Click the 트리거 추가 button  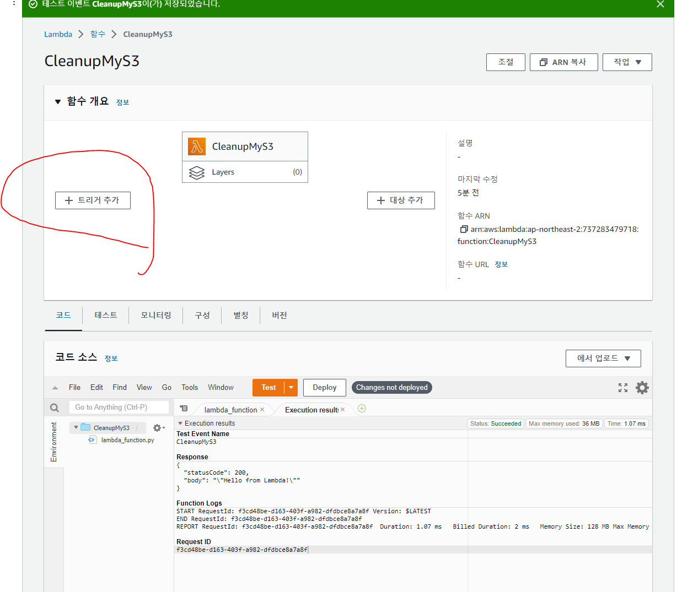coord(93,200)
